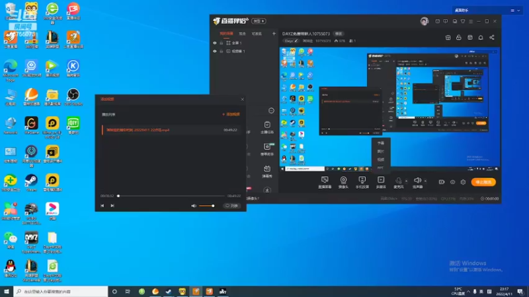This screenshot has height=297, width=529.
Task: Select the second source layer row
Action: tap(243, 51)
